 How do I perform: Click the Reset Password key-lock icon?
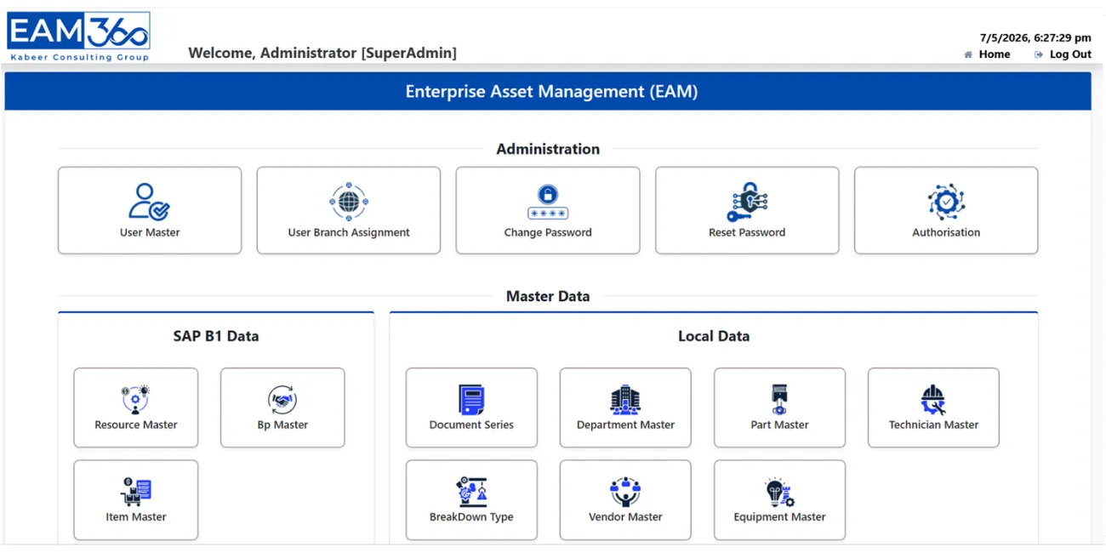(x=747, y=202)
